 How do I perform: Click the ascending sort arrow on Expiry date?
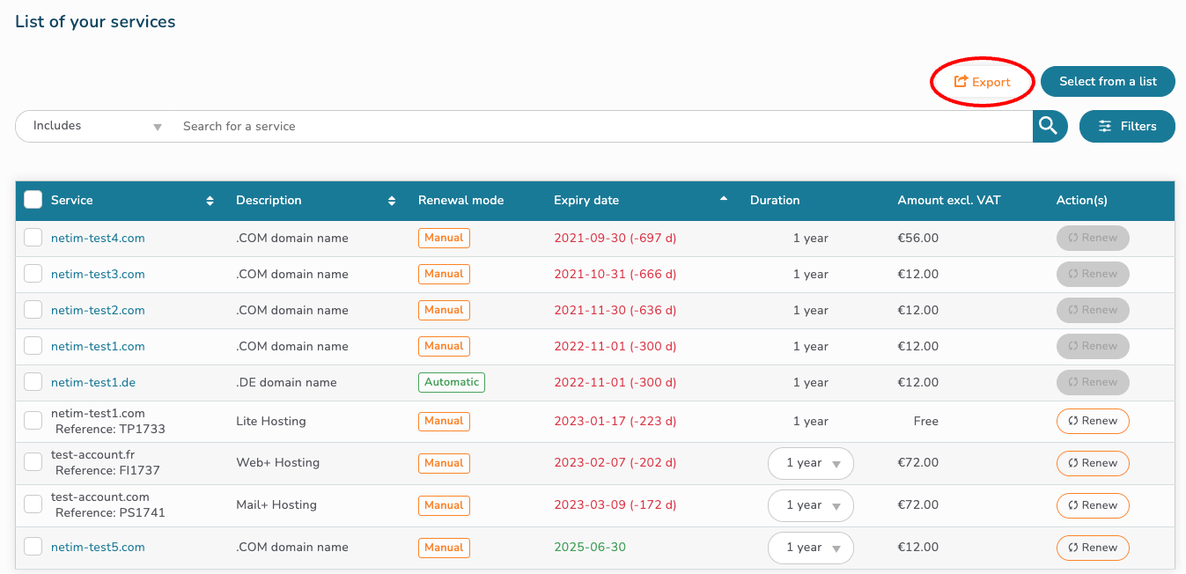tap(723, 197)
